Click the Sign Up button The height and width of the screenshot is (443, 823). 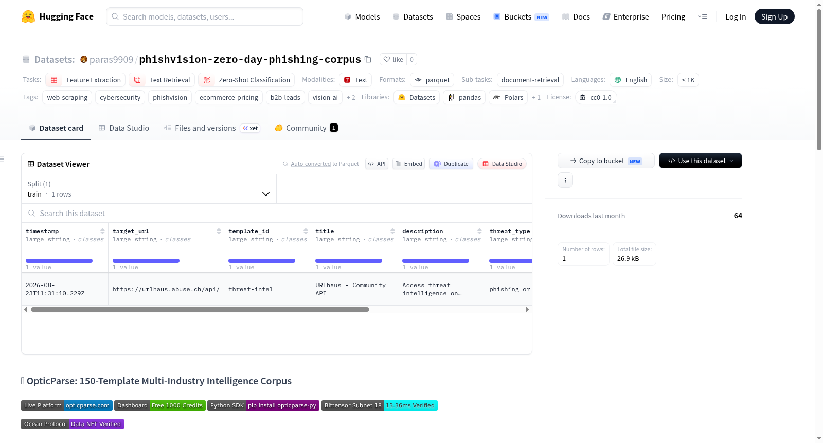click(774, 16)
